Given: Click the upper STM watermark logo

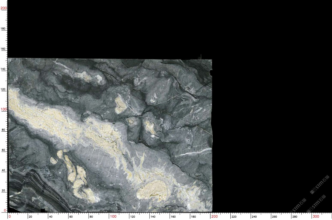Looking at the screenshot, I should [319, 185].
